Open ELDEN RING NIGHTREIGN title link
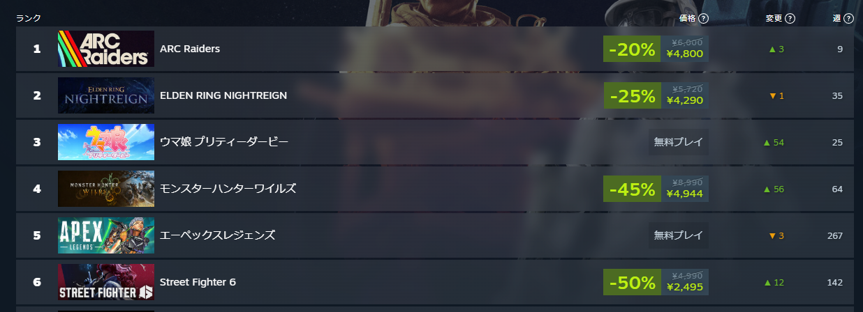Screen dimensions: 863x312 tap(223, 95)
